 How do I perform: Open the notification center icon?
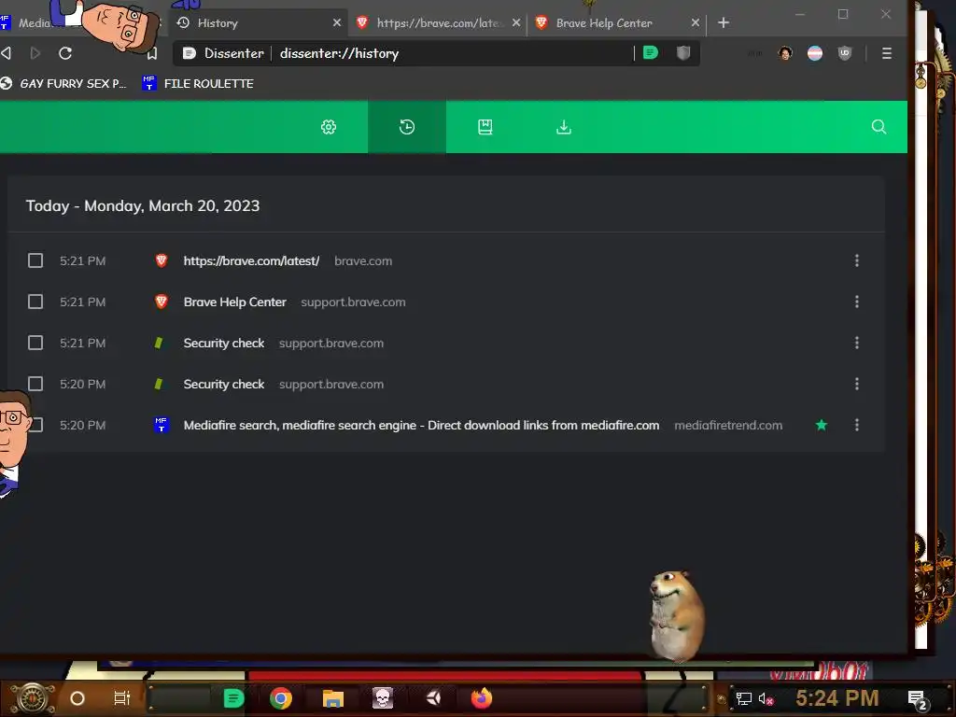(x=918, y=699)
